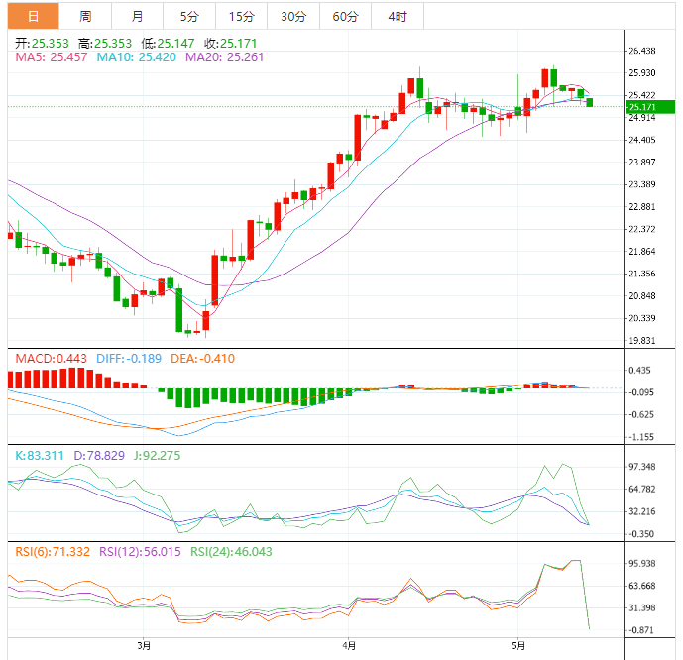The width and height of the screenshot is (683, 660).
Task: Click the RSI(24) indicator label
Action: point(230,552)
